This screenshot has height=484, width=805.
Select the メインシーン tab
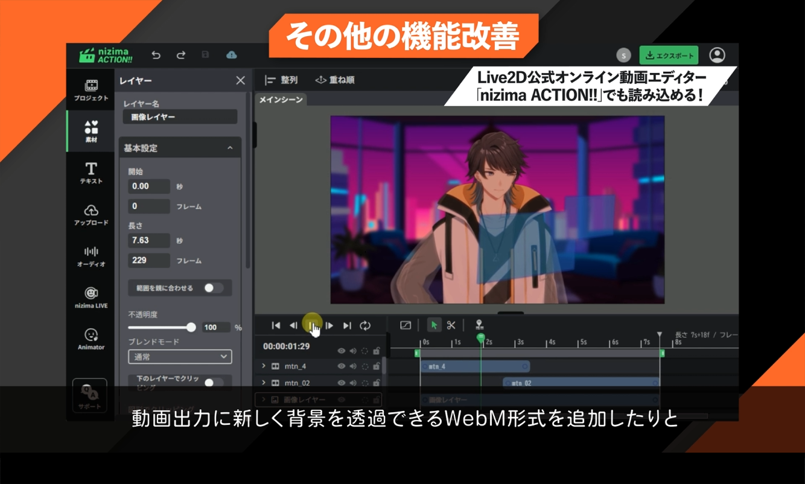[281, 100]
